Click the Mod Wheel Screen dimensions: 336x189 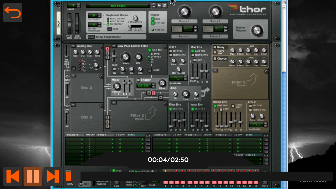[77, 23]
